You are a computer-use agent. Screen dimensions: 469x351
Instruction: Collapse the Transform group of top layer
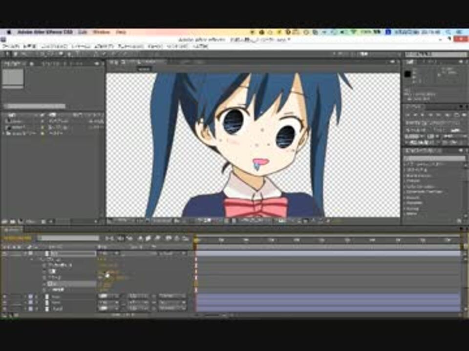(x=32, y=259)
